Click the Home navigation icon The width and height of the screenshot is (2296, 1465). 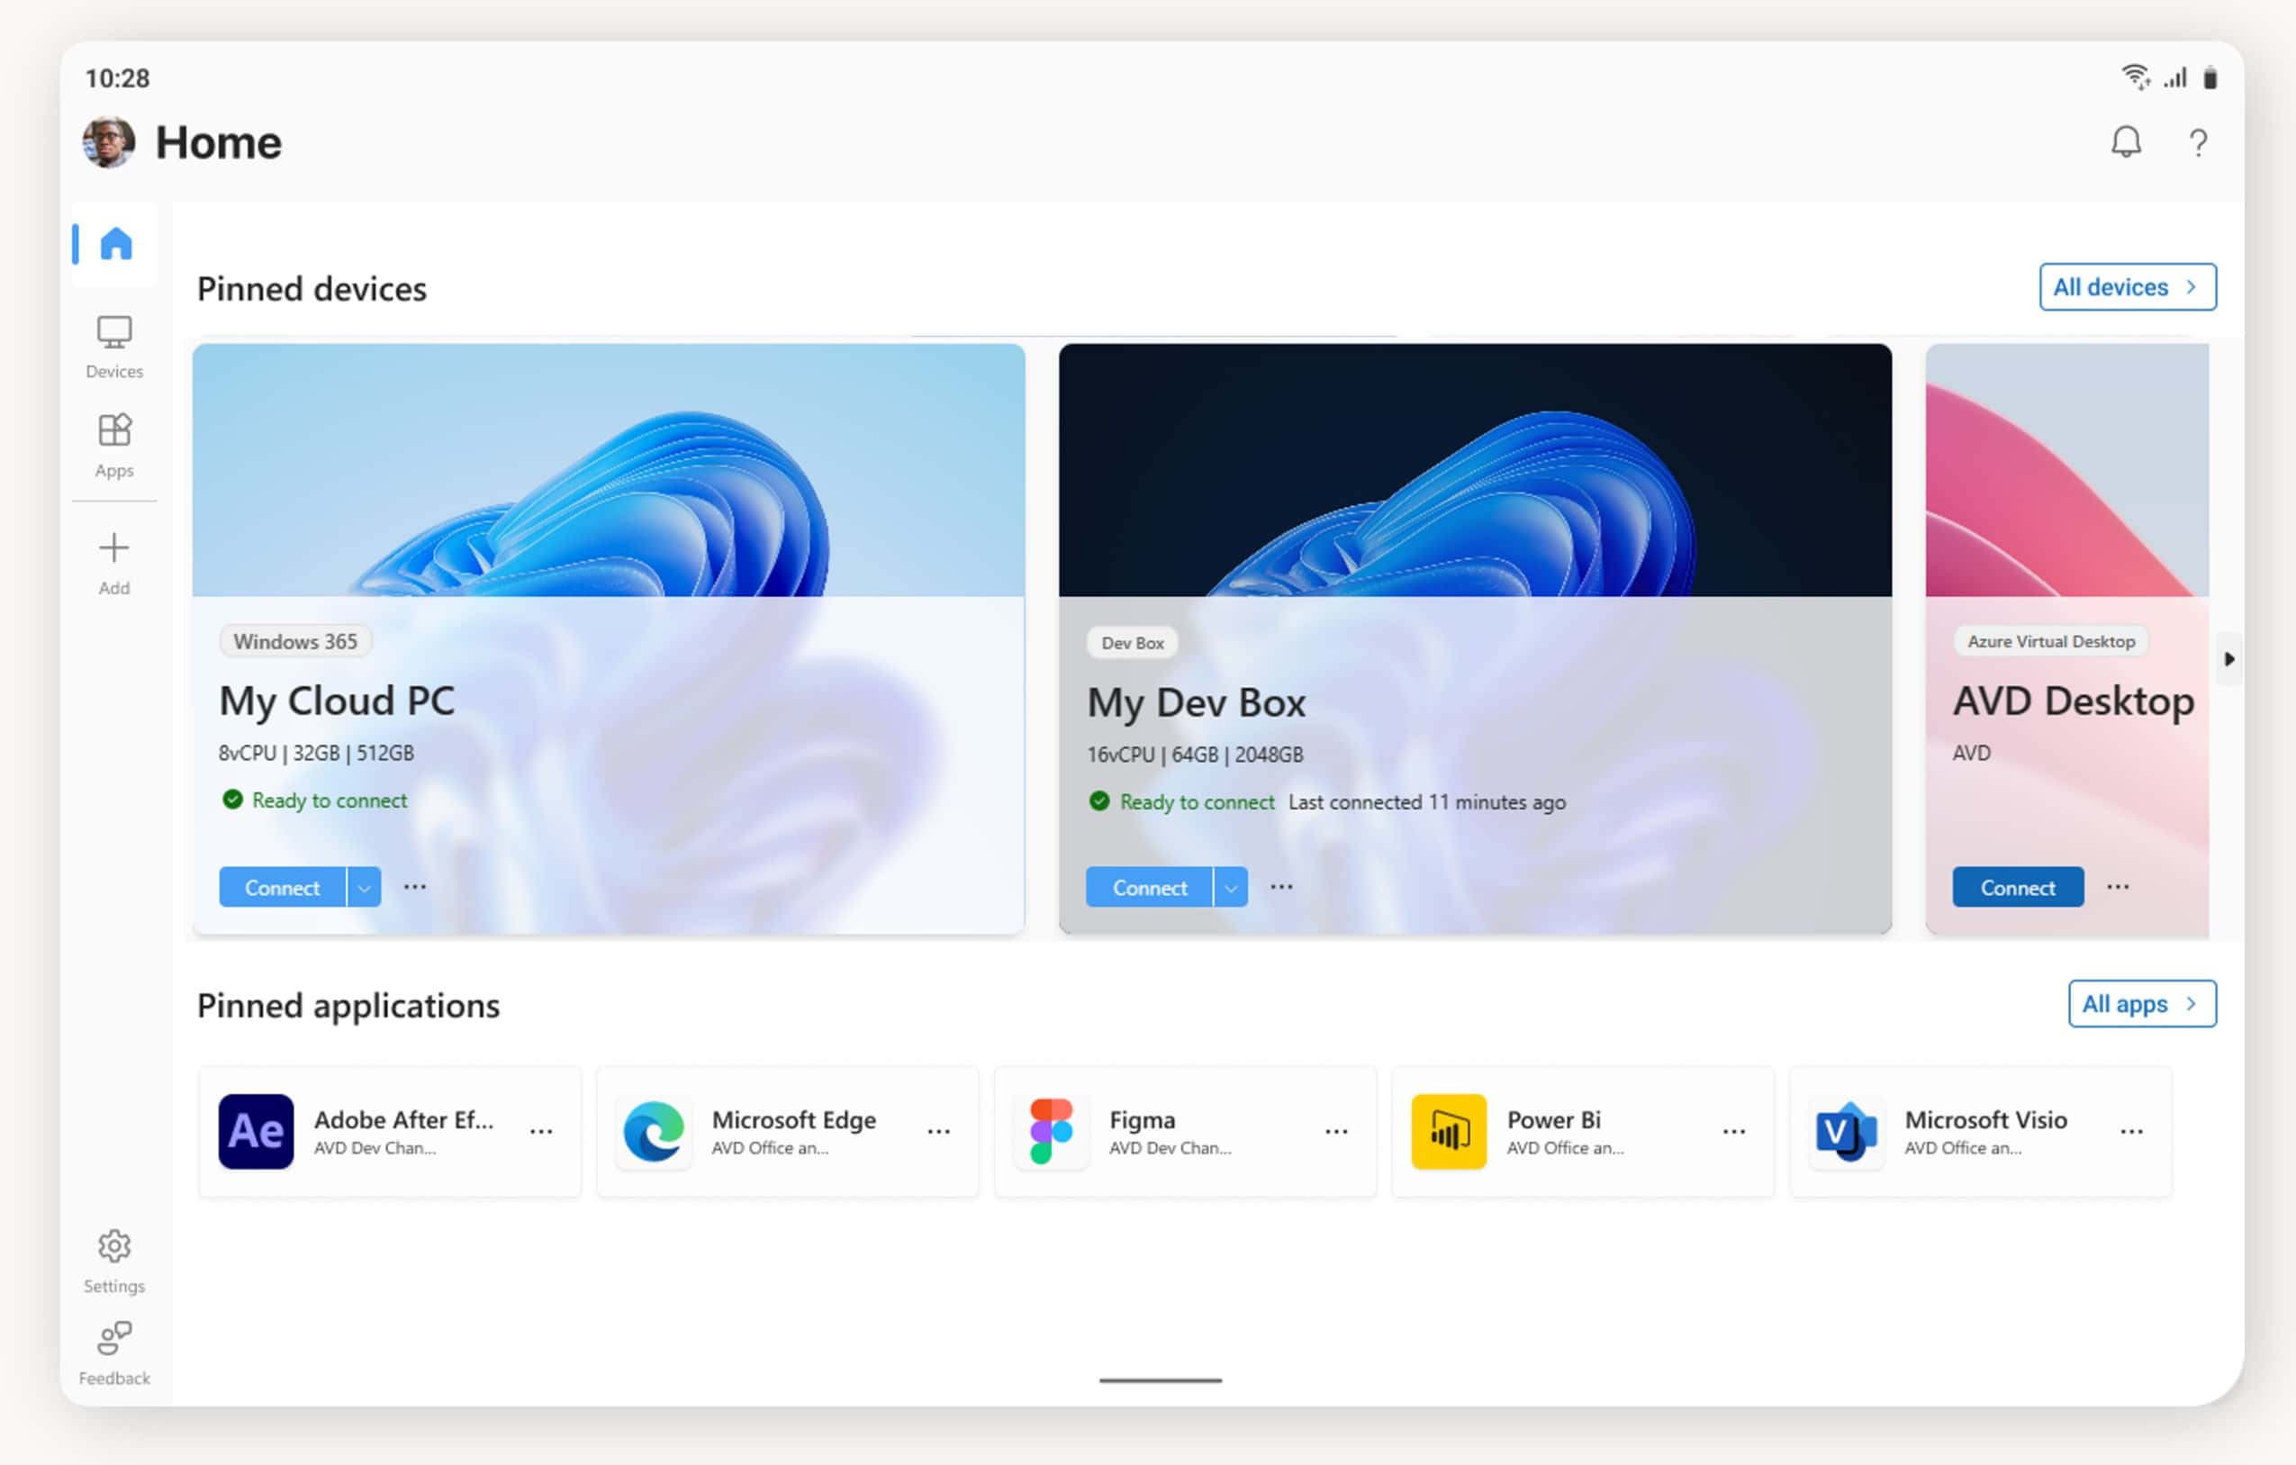click(115, 243)
